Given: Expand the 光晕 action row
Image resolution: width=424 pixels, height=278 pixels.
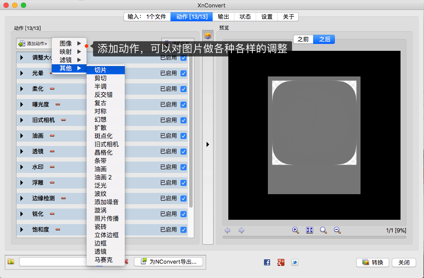Looking at the screenshot, I should (x=22, y=73).
